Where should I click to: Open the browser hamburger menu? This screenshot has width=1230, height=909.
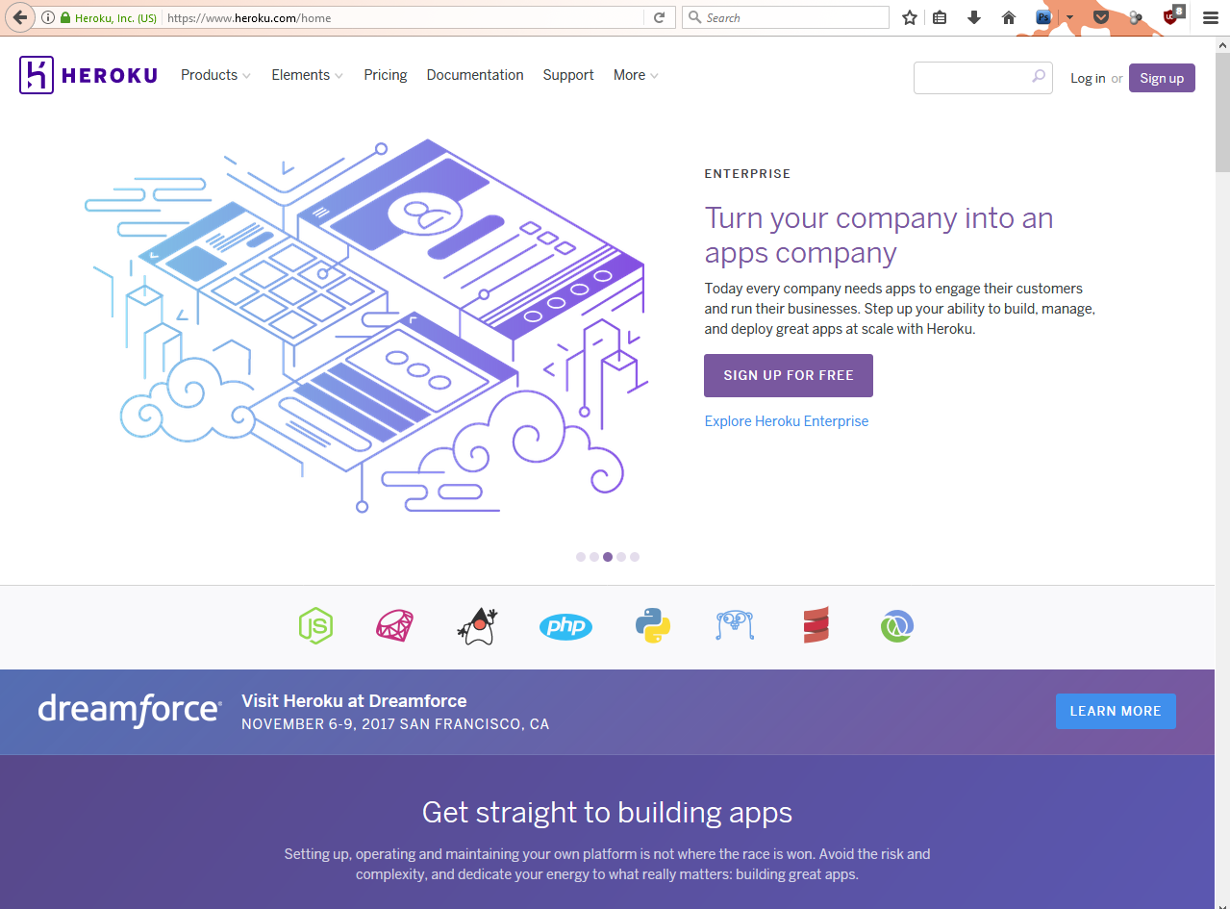coord(1211,17)
